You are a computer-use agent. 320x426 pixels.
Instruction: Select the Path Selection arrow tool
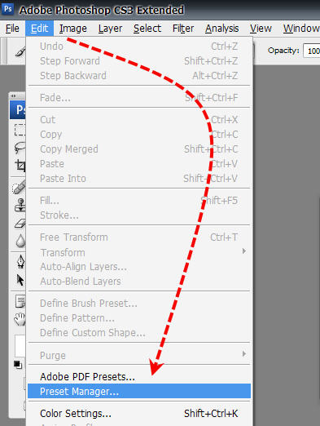point(20,280)
